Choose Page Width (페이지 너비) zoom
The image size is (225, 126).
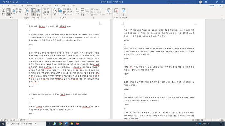click(67, 14)
